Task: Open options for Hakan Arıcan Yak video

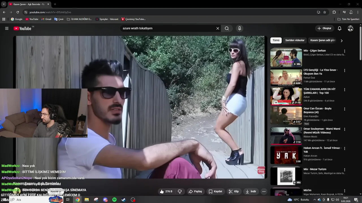Action: click(344, 149)
